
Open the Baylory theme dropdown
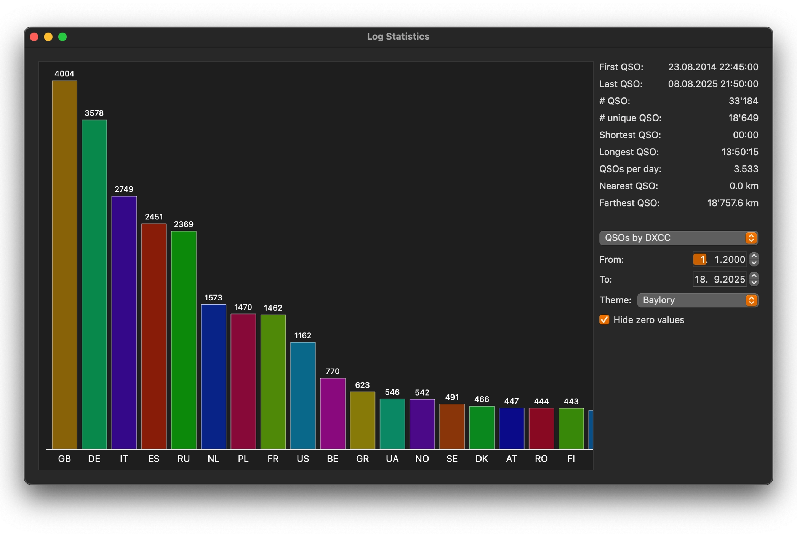coord(697,300)
